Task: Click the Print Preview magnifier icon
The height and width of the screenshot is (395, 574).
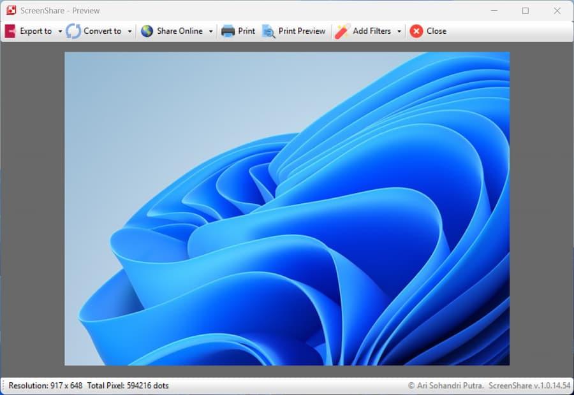Action: click(269, 31)
